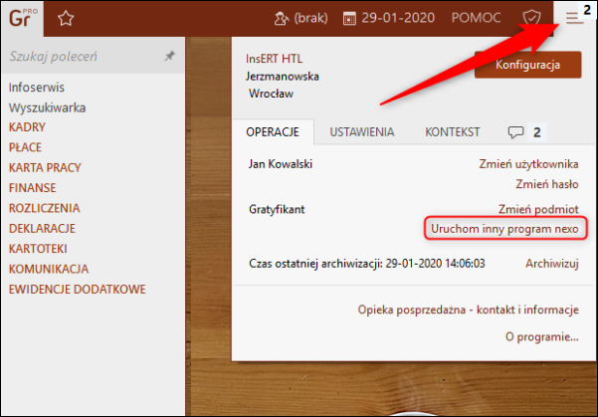Viewport: 598px width, 417px height.
Task: Open POMOC help menu
Action: (x=476, y=18)
